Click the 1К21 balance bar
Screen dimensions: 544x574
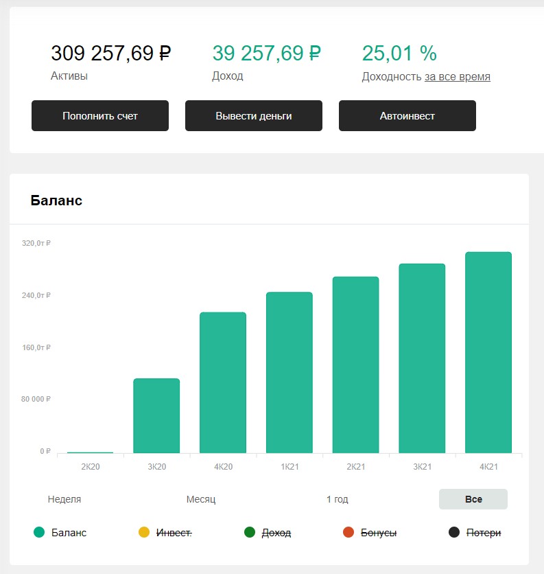pyautogui.click(x=289, y=372)
